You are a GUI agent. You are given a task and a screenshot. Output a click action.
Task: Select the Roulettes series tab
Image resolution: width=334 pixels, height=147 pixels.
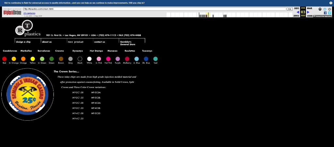coord(130,51)
